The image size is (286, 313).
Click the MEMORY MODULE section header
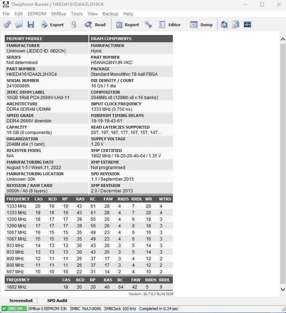(47, 39)
